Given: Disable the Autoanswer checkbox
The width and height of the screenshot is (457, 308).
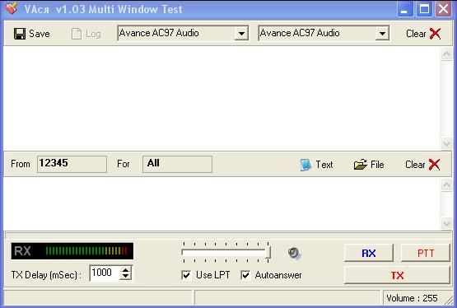Looking at the screenshot, I should click(245, 275).
